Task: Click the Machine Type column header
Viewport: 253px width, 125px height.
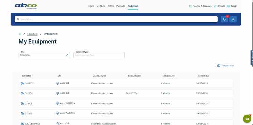Action: 99,76
